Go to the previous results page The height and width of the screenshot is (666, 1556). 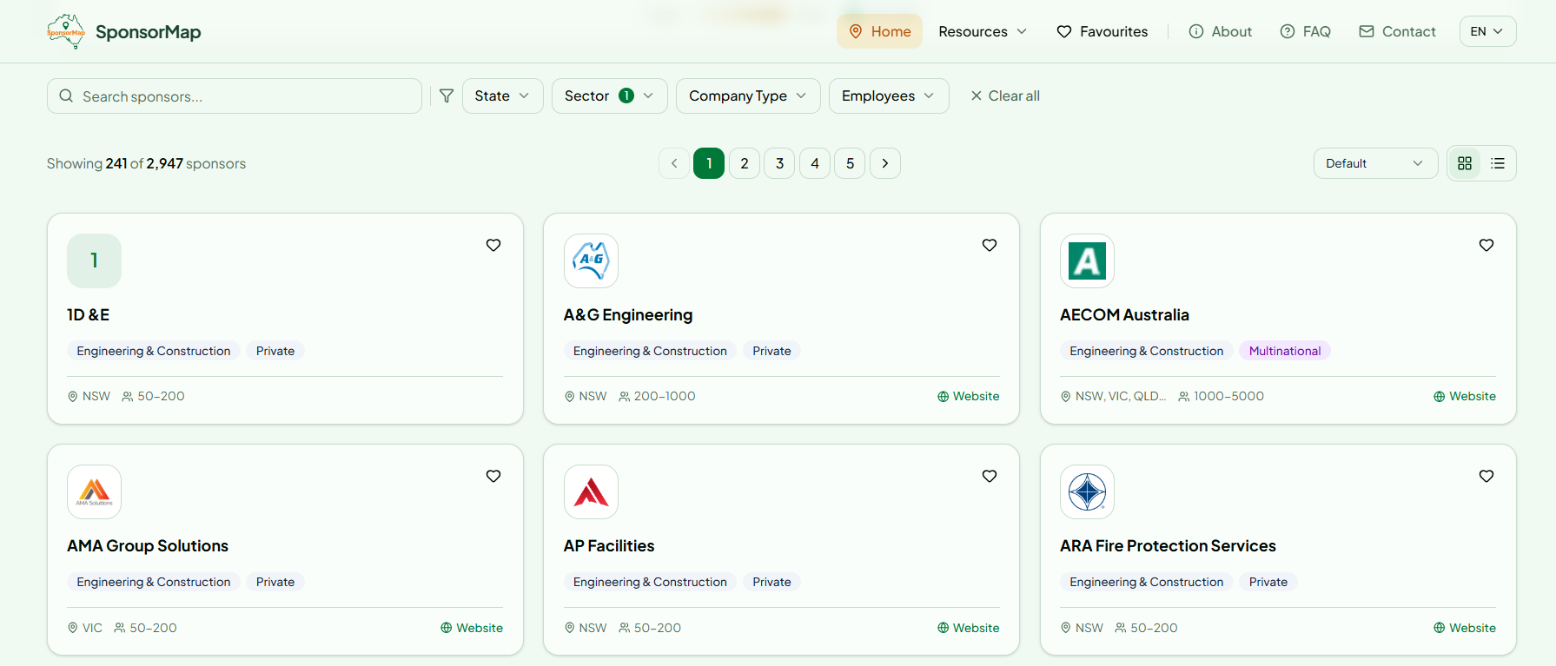point(674,163)
